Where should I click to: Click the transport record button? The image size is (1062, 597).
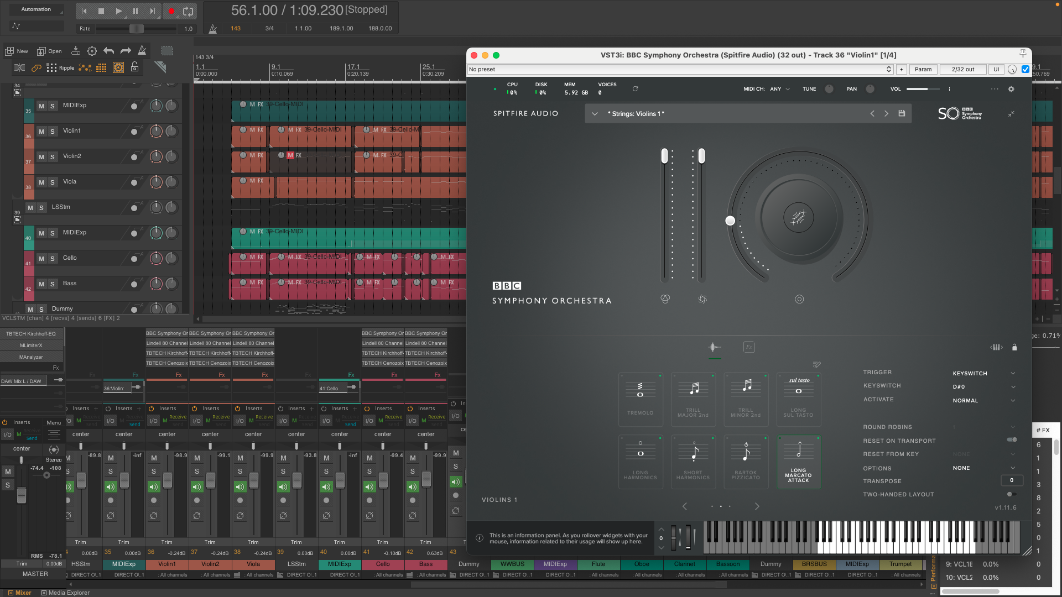tap(171, 11)
